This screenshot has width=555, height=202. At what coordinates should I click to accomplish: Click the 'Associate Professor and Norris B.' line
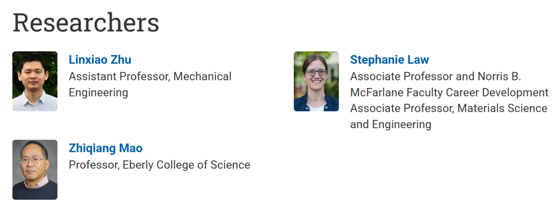[x=436, y=76]
